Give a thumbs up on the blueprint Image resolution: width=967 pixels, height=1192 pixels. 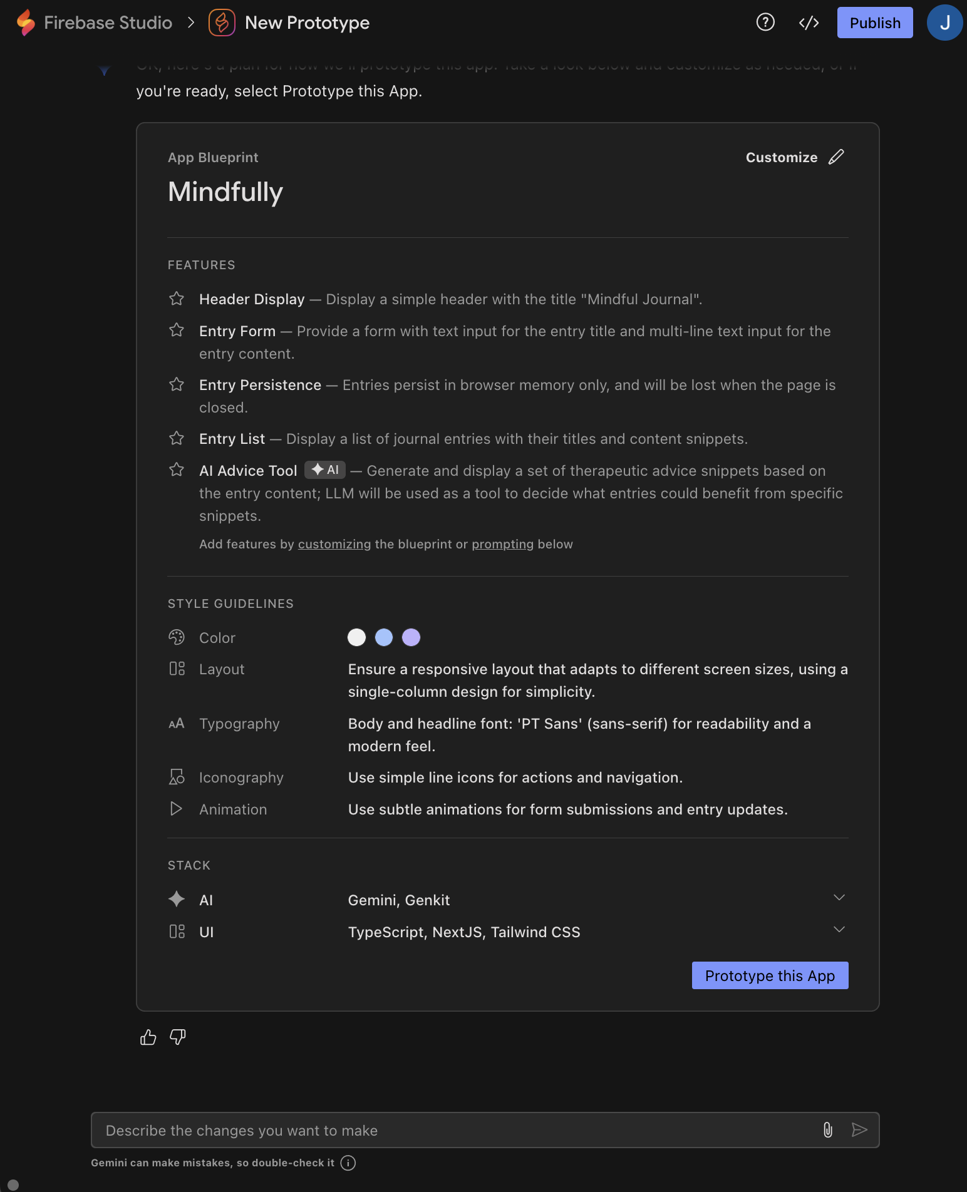(148, 1037)
